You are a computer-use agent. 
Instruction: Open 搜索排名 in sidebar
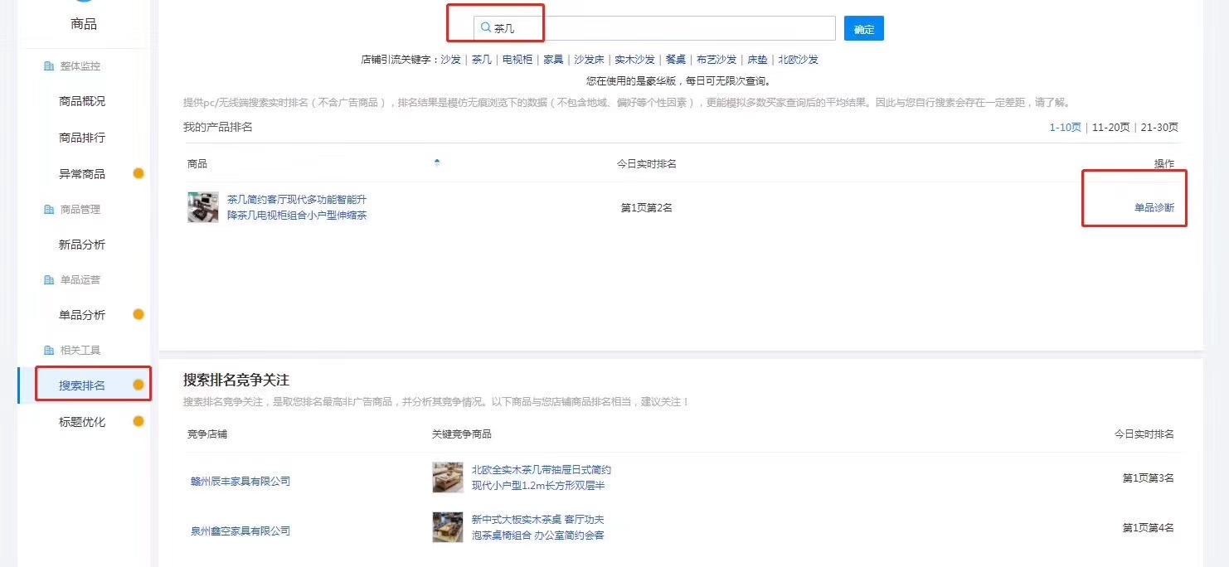click(x=82, y=385)
